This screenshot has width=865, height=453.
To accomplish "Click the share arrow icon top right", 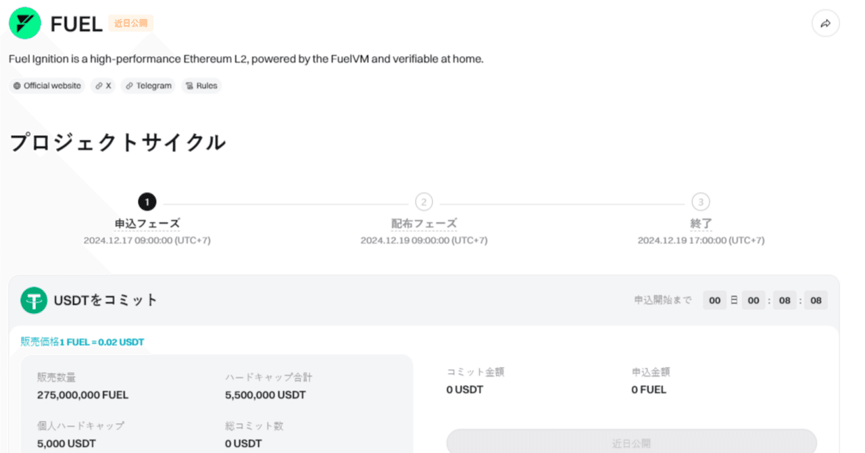I will (x=825, y=22).
